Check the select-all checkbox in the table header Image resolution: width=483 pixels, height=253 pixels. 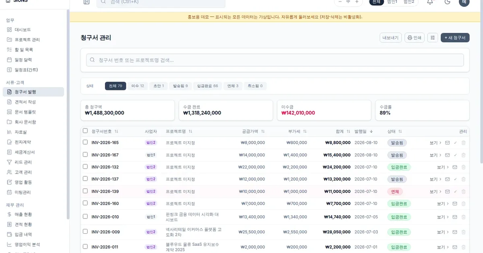pos(85,131)
